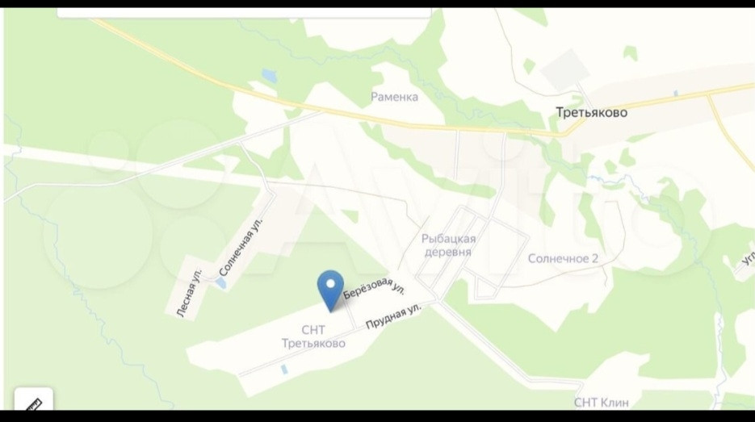Select the Рыбацкая деревня label
Image resolution: width=755 pixels, height=422 pixels.
tap(448, 245)
